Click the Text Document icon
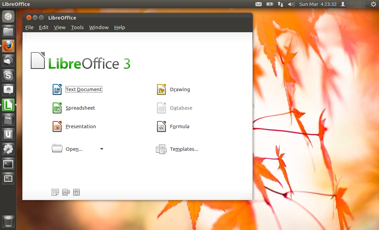This screenshot has width=379, height=230. (x=57, y=89)
